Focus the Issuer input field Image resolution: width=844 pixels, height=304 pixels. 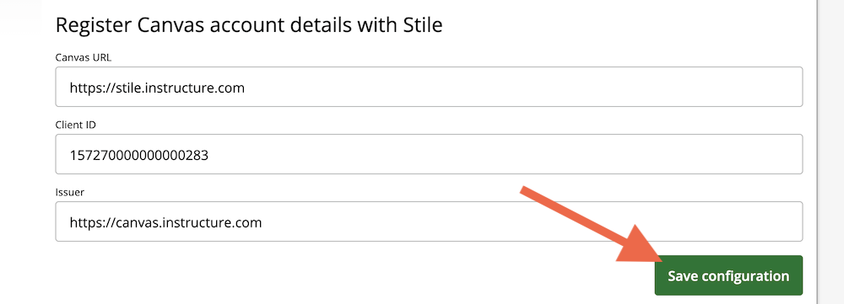pos(429,221)
